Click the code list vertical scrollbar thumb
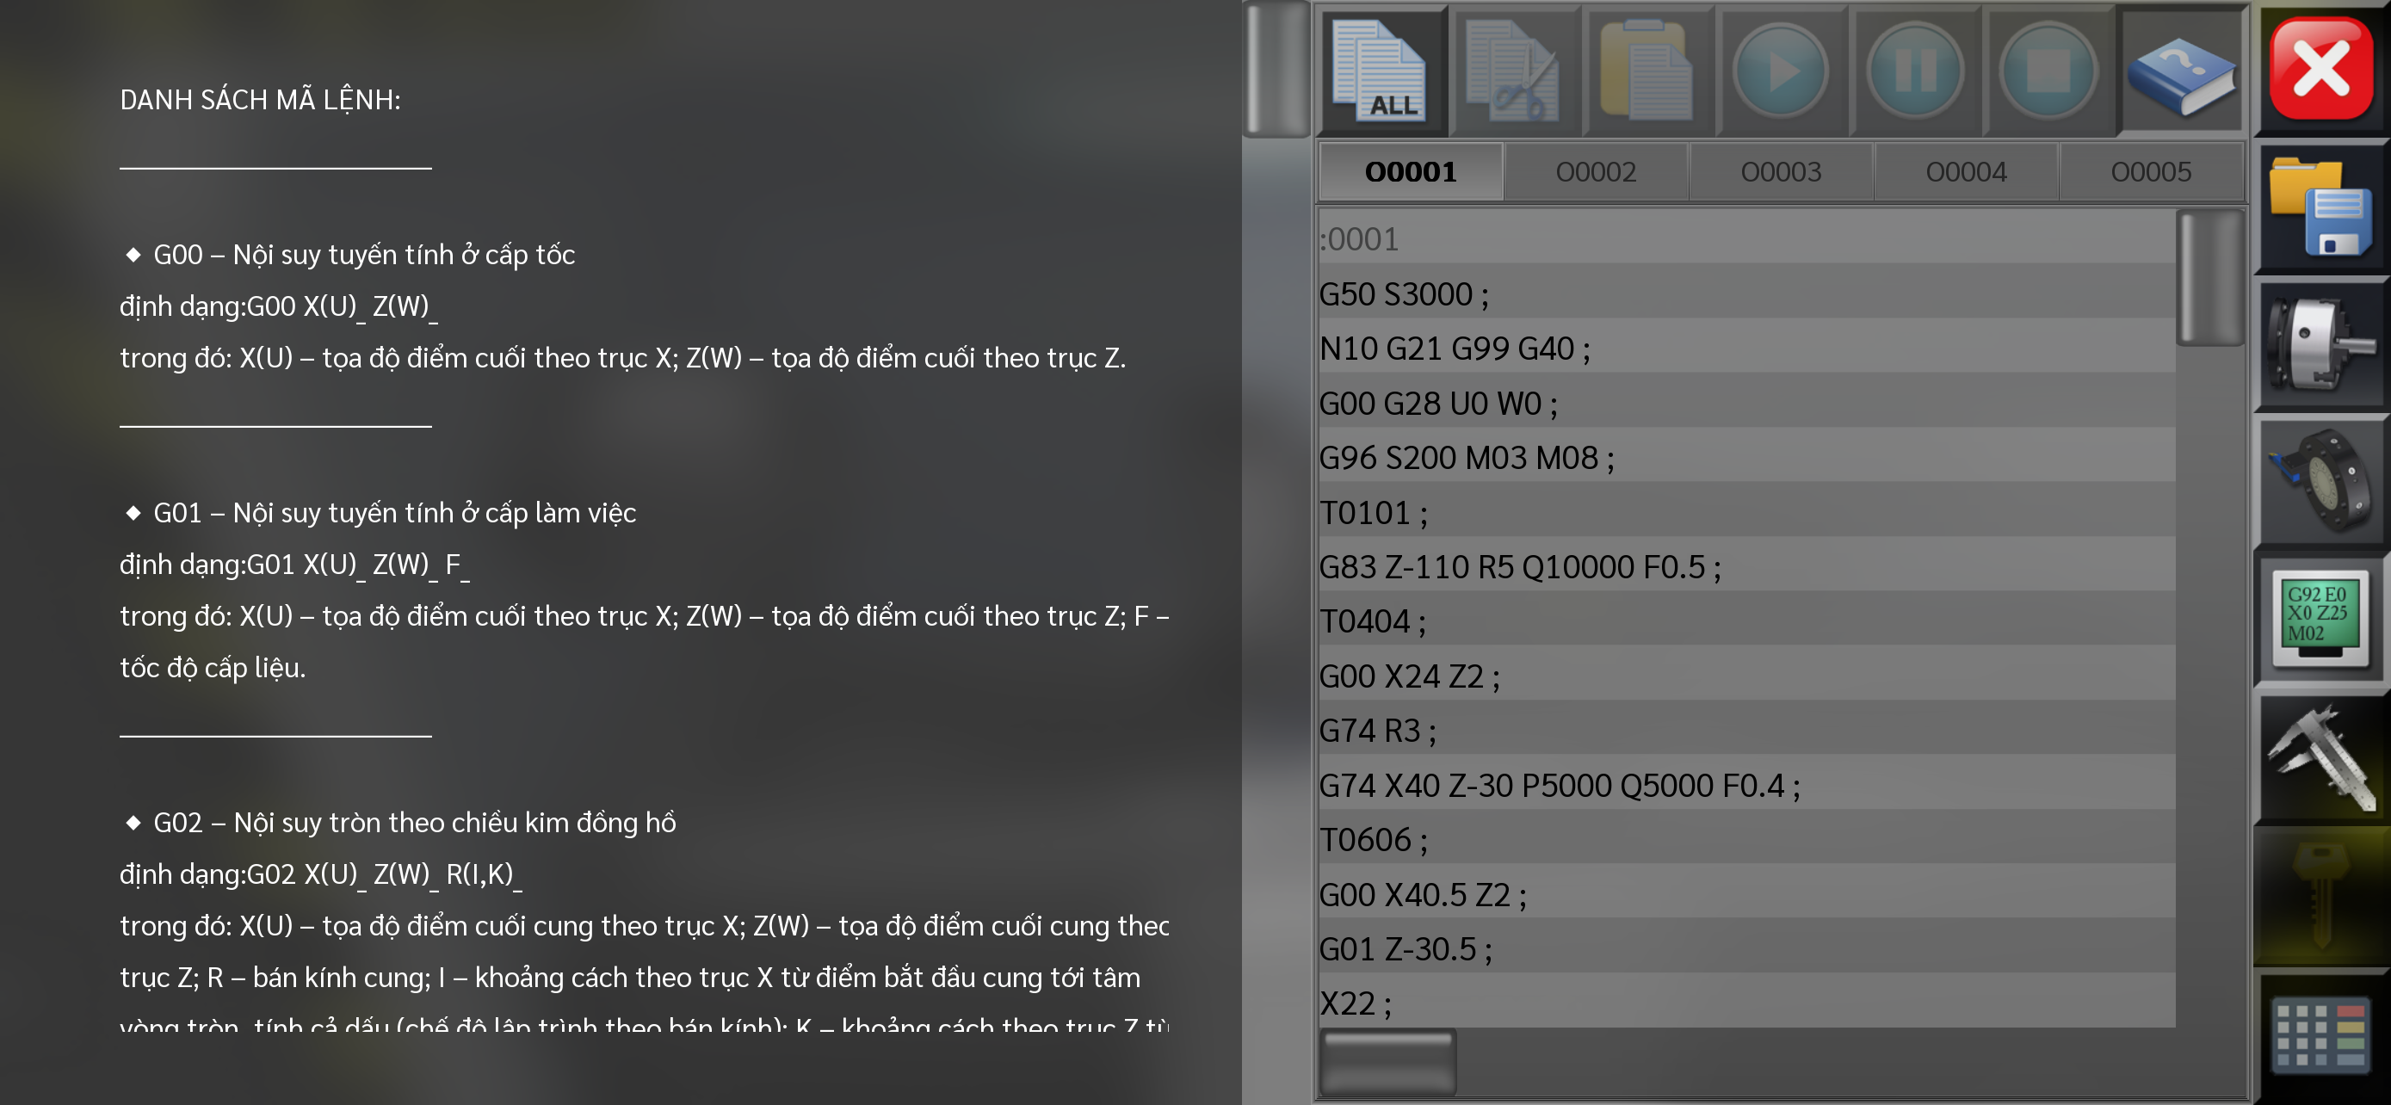This screenshot has height=1105, width=2391. [x=2210, y=278]
